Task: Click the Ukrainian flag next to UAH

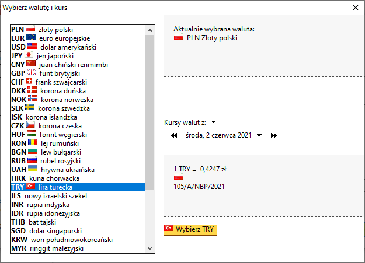Action: 33,169
